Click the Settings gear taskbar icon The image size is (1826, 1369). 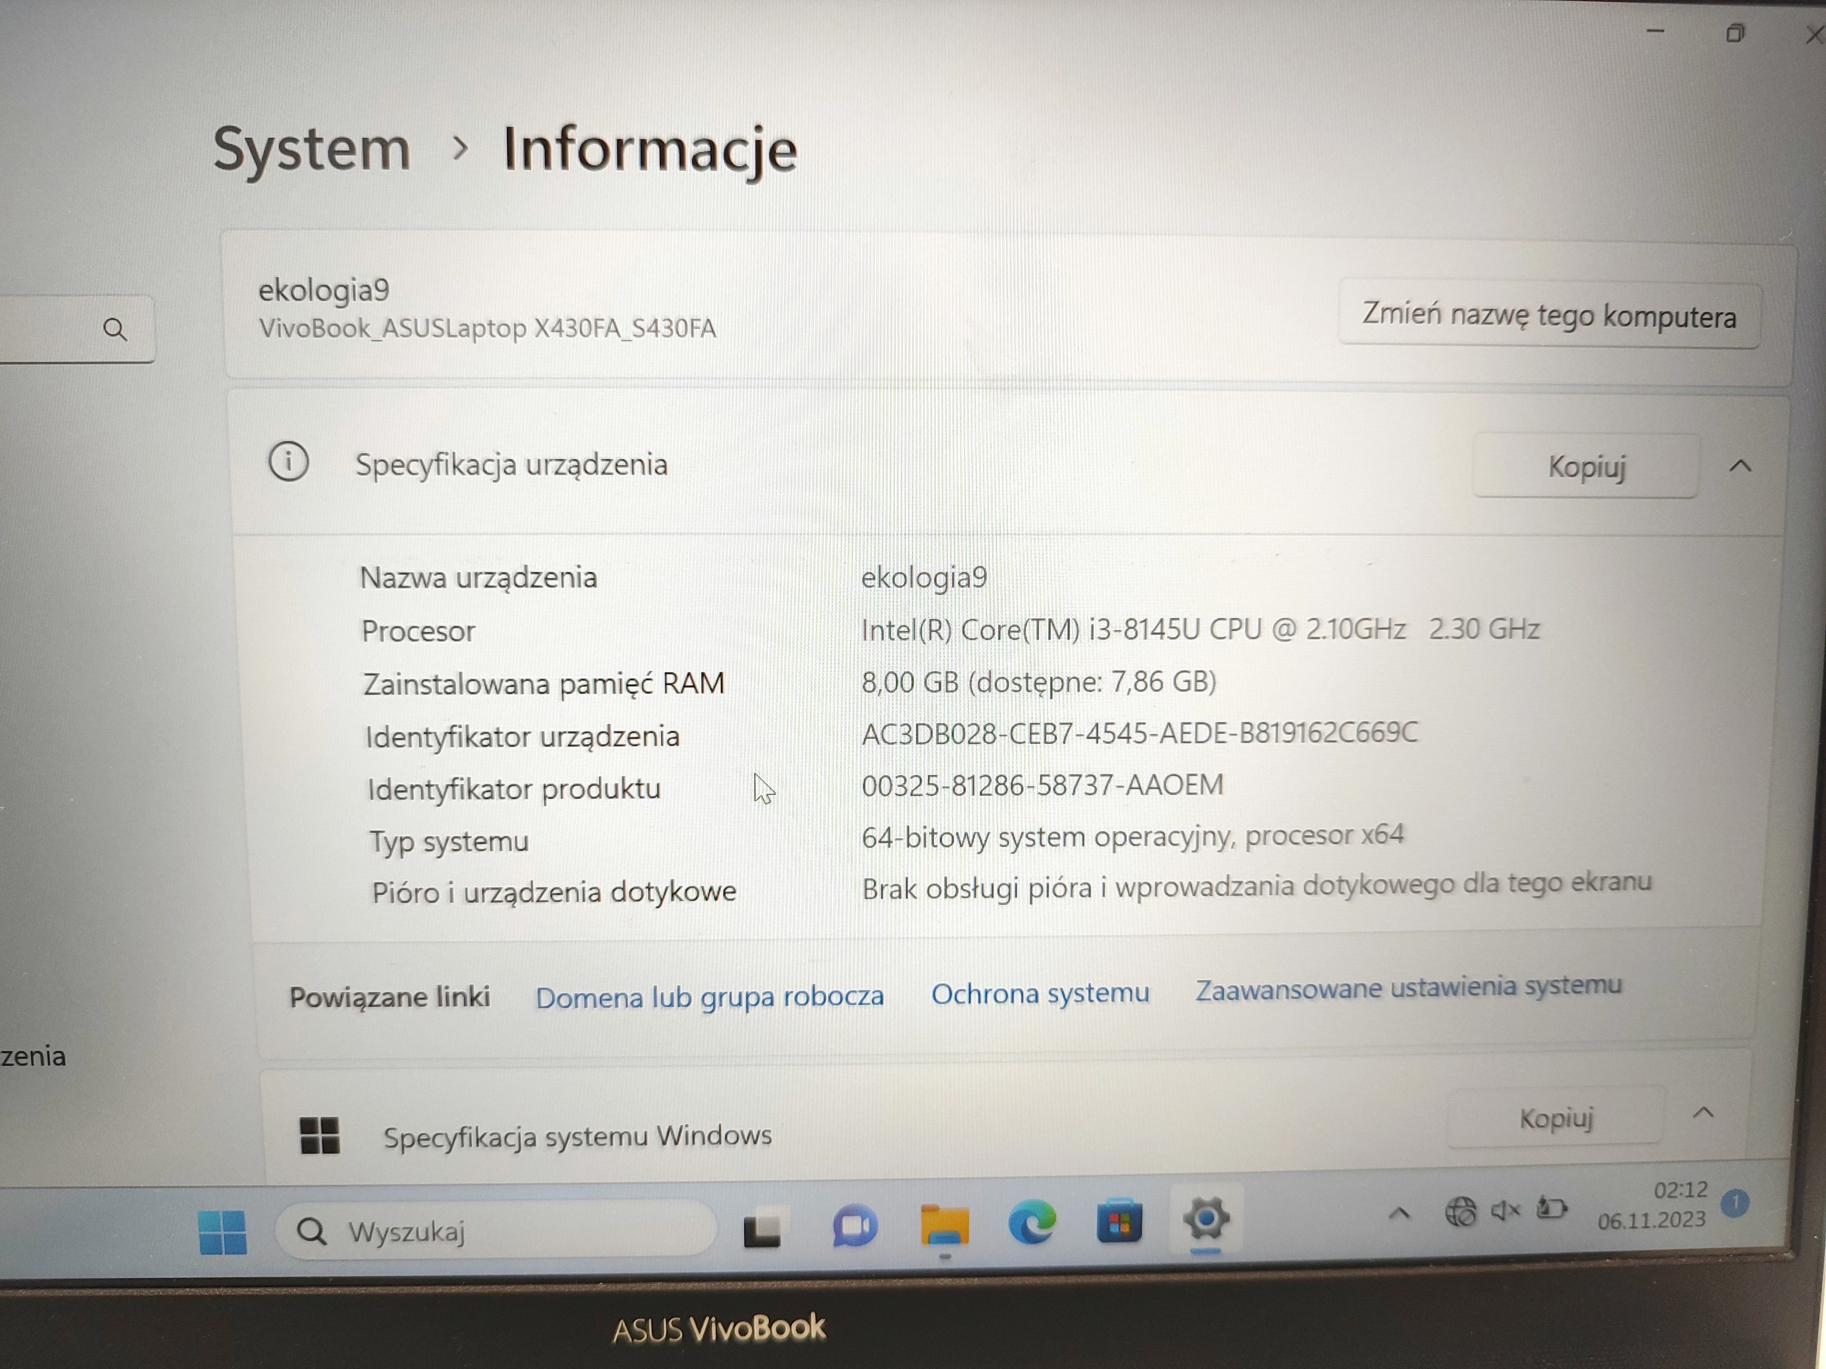[x=1206, y=1218]
